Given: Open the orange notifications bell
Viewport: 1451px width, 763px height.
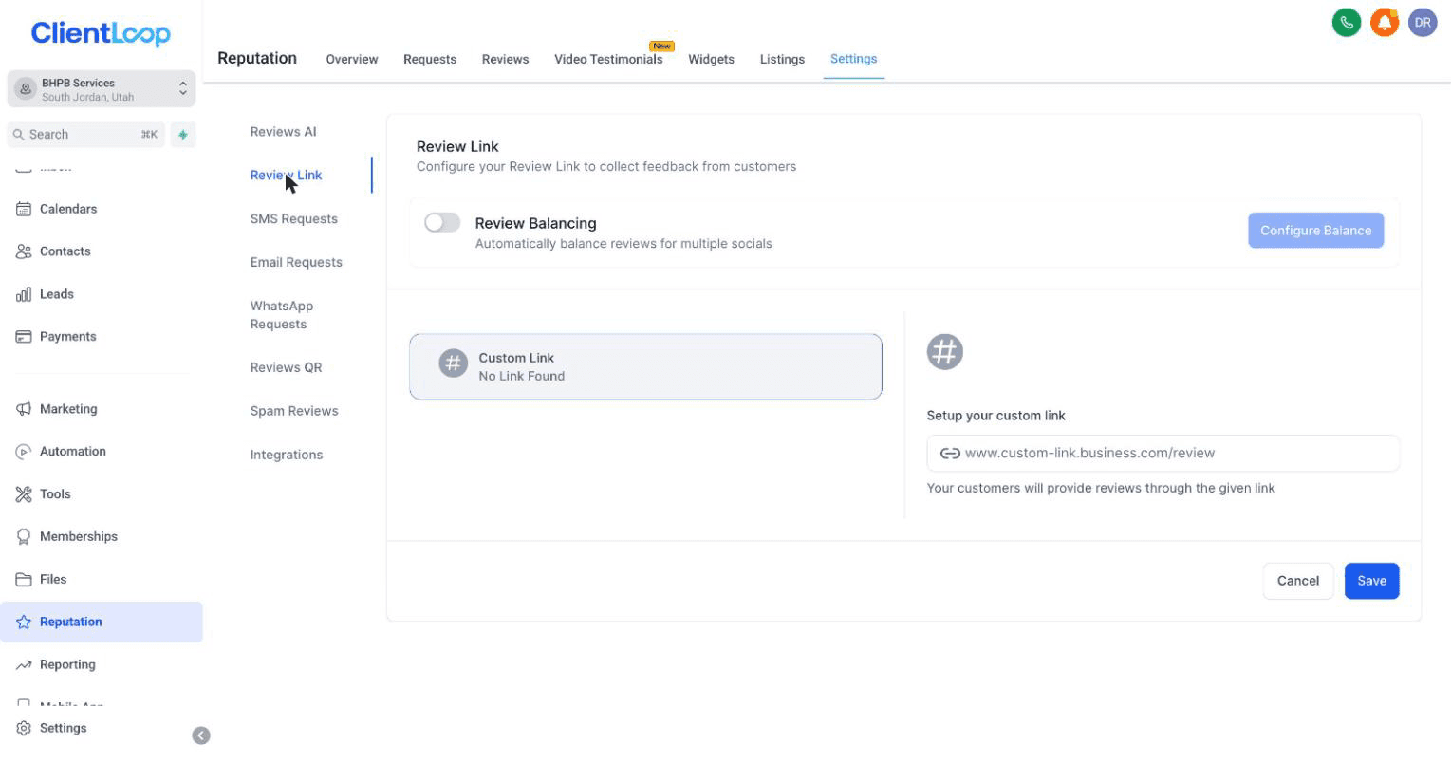Looking at the screenshot, I should pos(1385,23).
